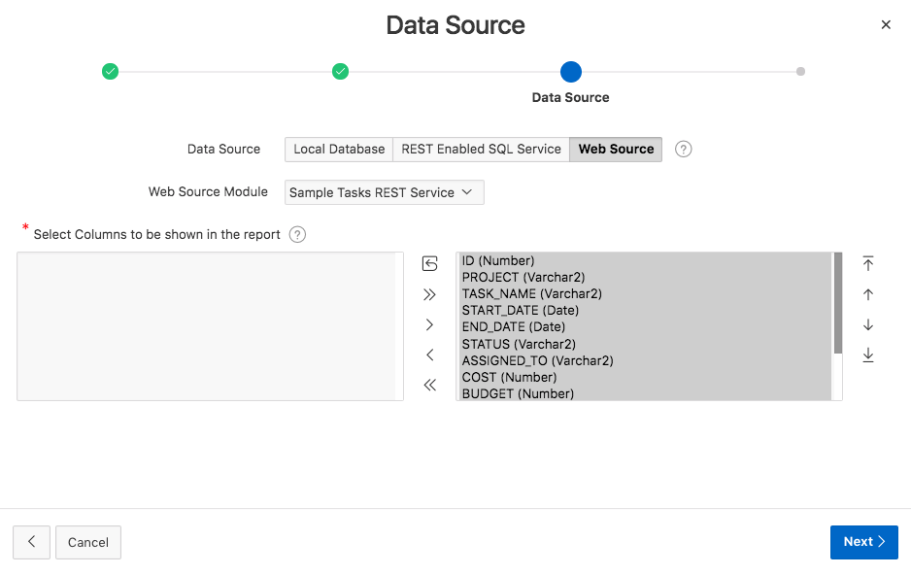Move selected column Up one position
This screenshot has height=575, width=911.
868,294
